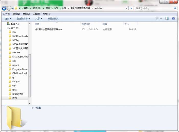Click the folder icon in address bar
Image resolution: width=179 pixels, height=132 pixels.
point(16,8)
